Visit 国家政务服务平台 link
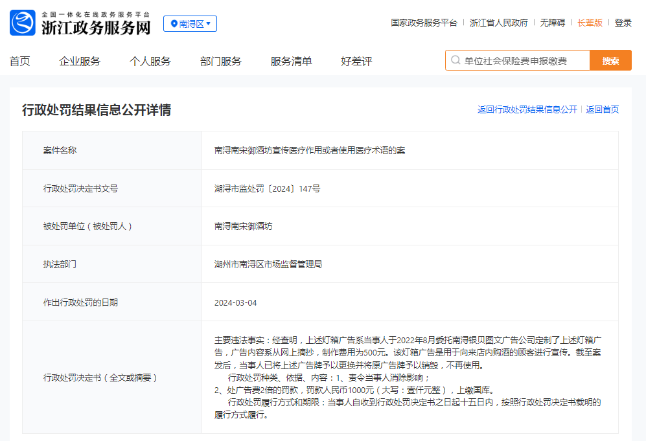The width and height of the screenshot is (646, 441). [424, 23]
